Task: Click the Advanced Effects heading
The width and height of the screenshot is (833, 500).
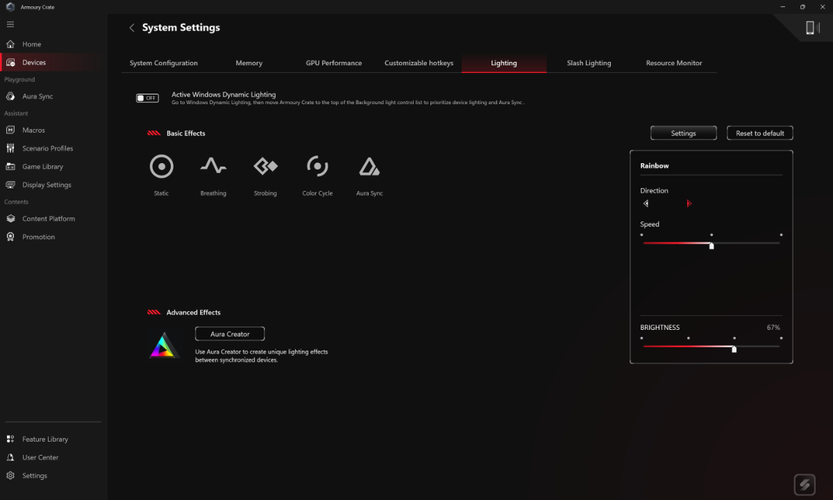Action: click(x=194, y=312)
